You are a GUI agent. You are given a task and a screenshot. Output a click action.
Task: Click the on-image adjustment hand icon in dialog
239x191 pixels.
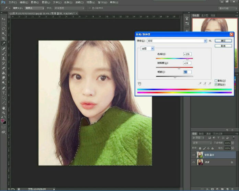[x=140, y=83]
